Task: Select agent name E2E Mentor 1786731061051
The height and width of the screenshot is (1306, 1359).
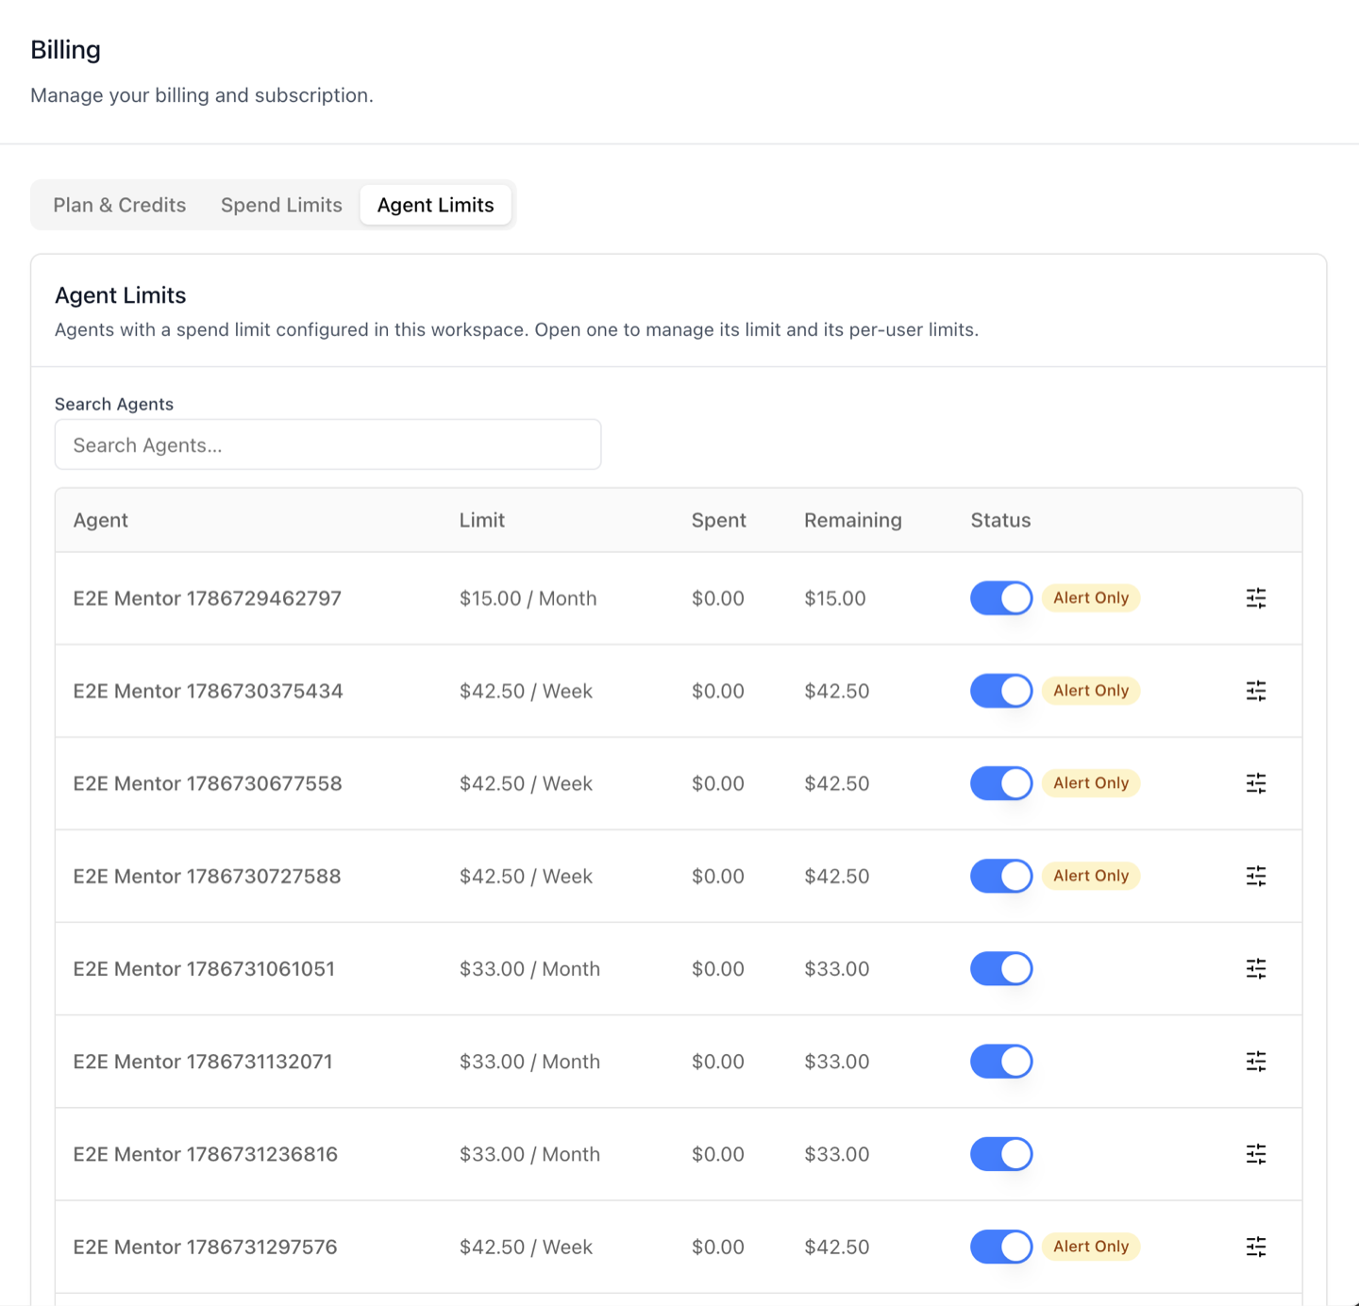Action: (x=204, y=969)
